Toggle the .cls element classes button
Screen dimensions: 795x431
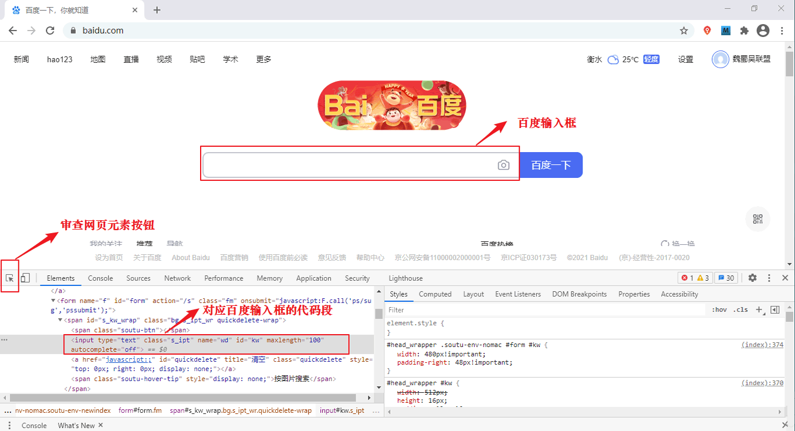click(740, 309)
